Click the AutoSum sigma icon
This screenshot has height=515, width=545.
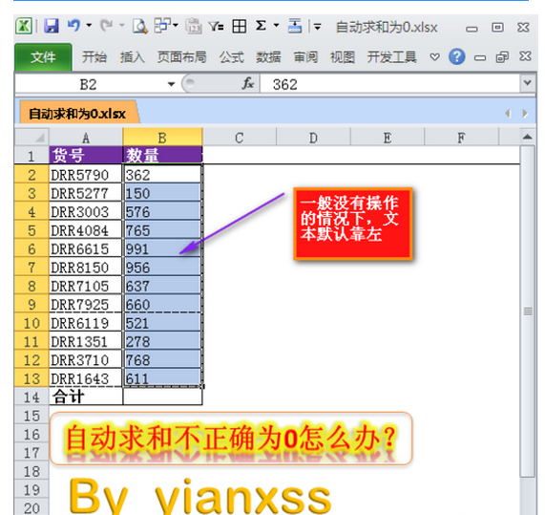tap(261, 26)
